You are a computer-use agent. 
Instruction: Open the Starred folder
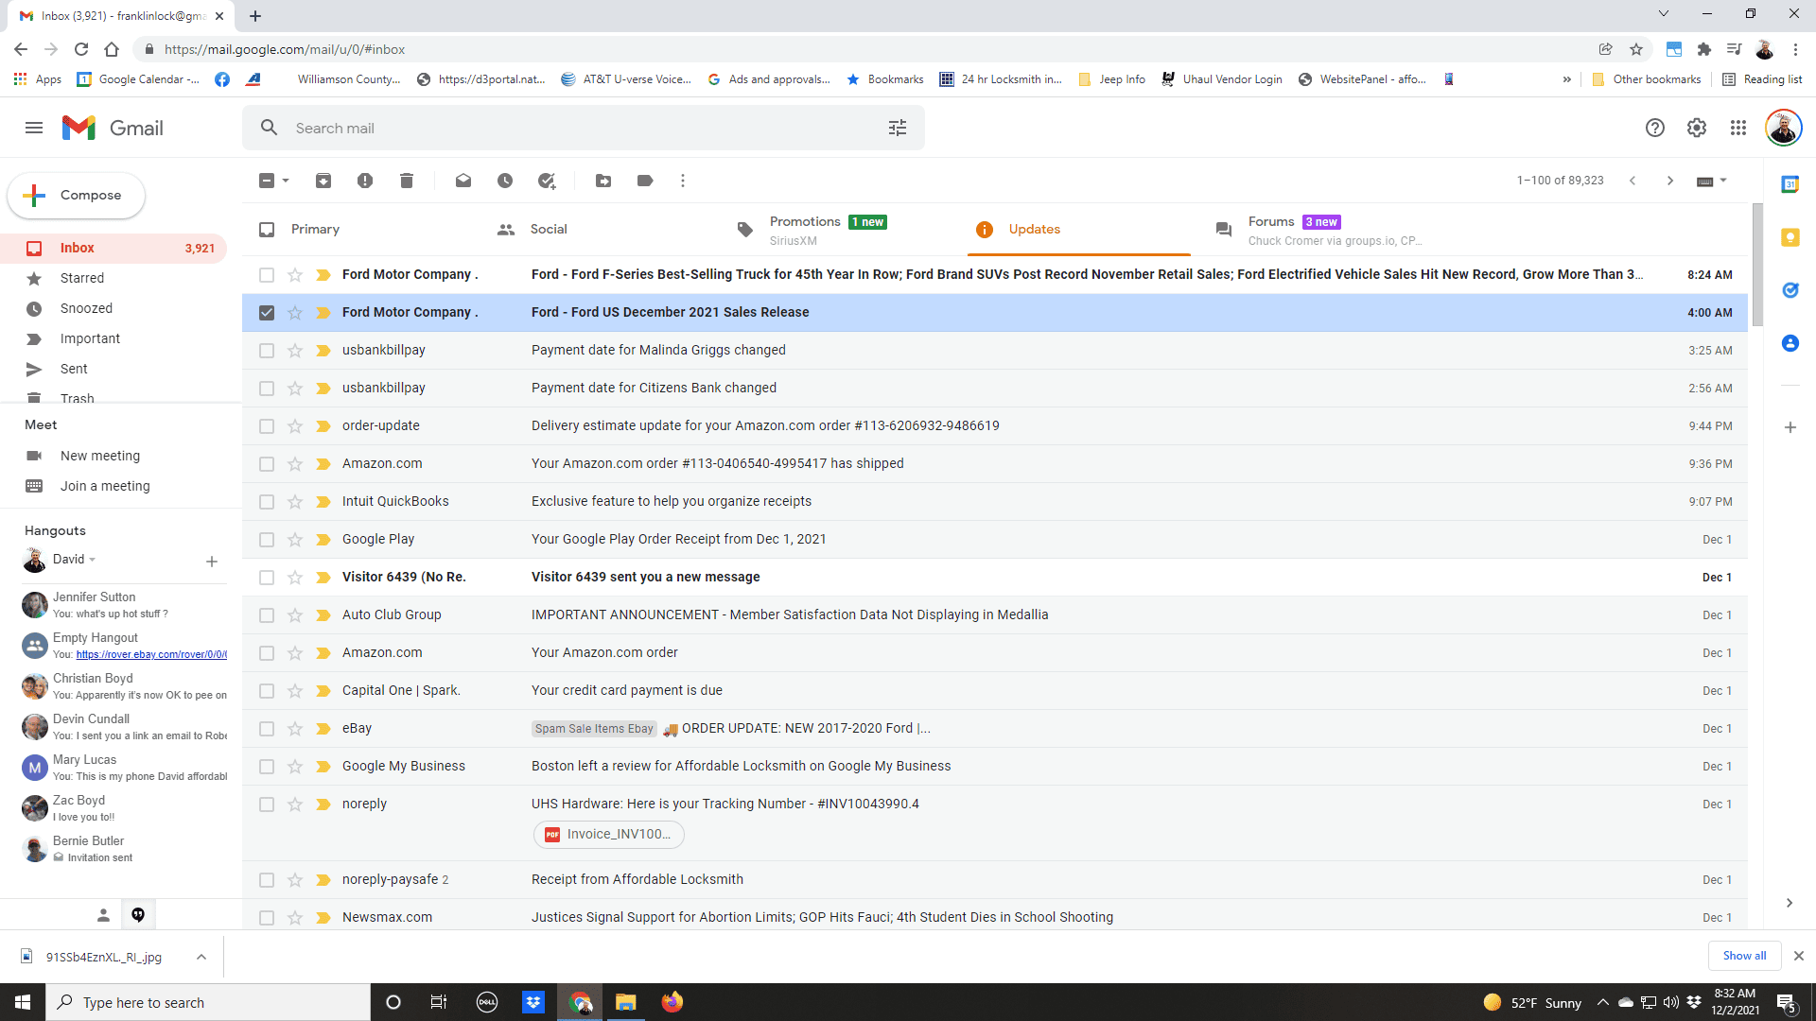82,278
